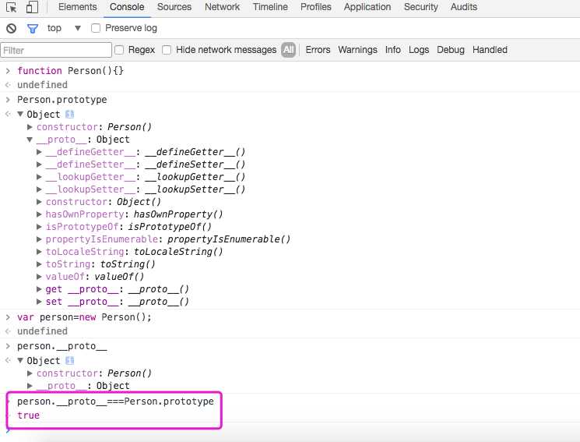The height and width of the screenshot is (442, 580).
Task: Expand the set __proto__ accessor
Action: coord(39,302)
